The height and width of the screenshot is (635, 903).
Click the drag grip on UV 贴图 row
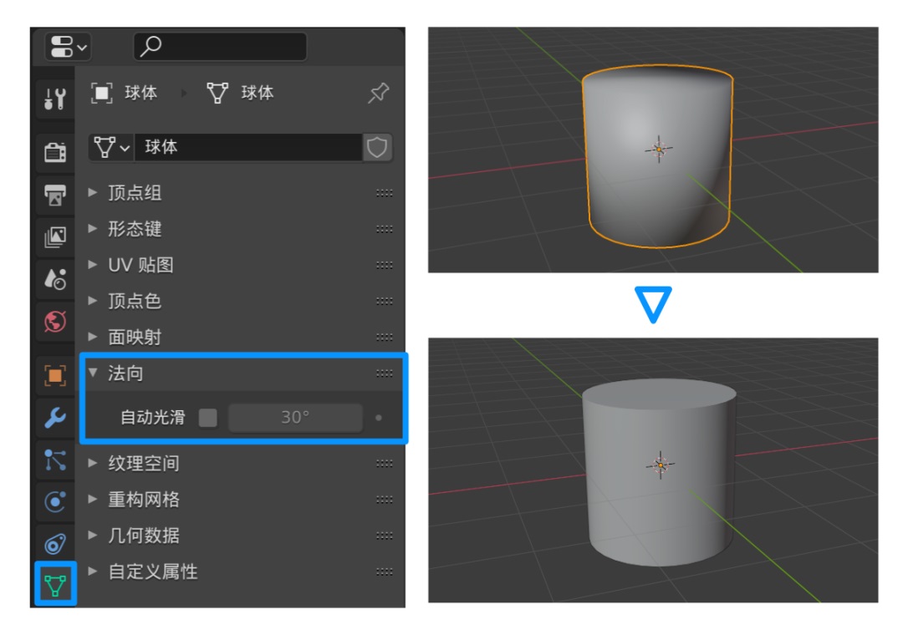tap(384, 266)
